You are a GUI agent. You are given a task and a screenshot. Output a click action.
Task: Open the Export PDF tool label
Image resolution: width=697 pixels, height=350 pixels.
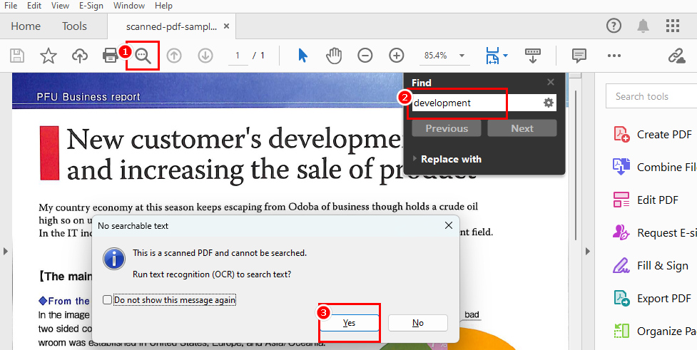click(x=663, y=298)
